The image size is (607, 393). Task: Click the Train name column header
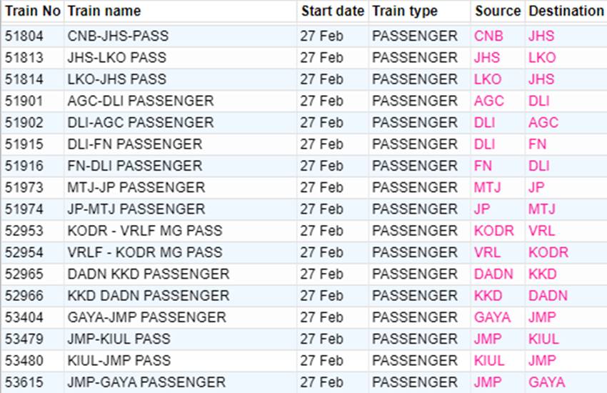point(104,11)
